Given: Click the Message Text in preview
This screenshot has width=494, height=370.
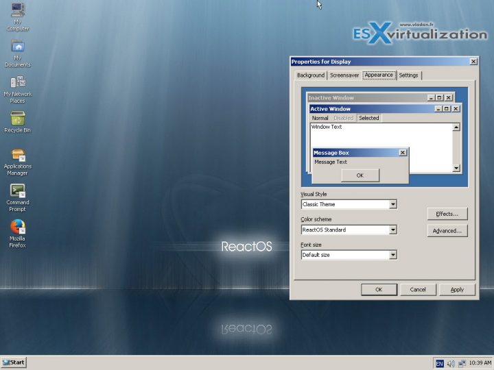Looking at the screenshot, I should (x=331, y=162).
